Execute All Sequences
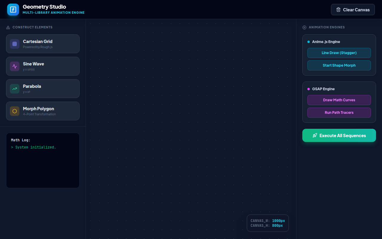Screen dimensions: 382x239 339,135
